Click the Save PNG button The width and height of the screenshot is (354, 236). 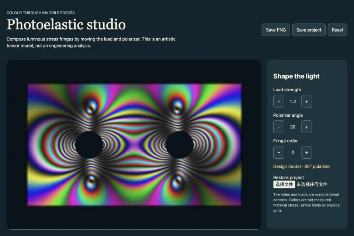pyautogui.click(x=276, y=30)
